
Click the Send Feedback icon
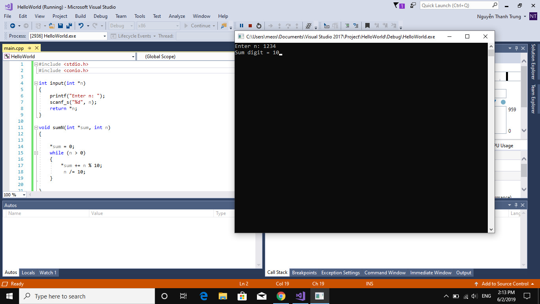pos(413,5)
